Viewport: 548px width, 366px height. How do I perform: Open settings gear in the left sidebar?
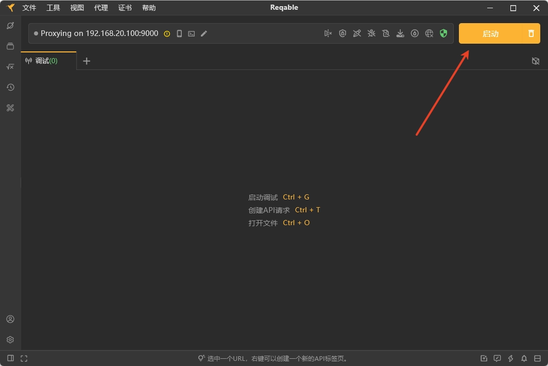(x=10, y=340)
